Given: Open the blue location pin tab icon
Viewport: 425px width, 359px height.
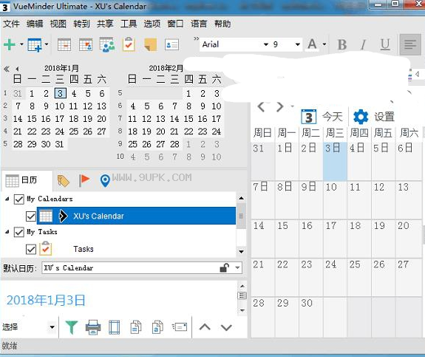Looking at the screenshot, I should [x=105, y=181].
